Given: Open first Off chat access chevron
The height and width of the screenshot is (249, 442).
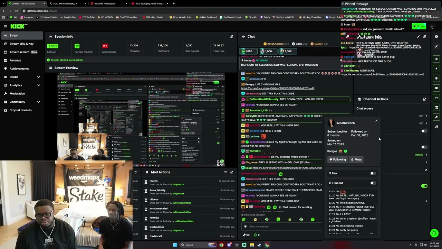Looking at the screenshot, I should click(426, 116).
